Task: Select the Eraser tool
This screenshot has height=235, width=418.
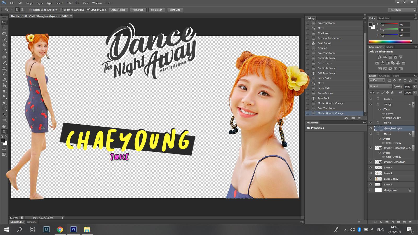Action: coord(4,80)
